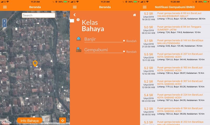
Task: Center map with the locate-me crosshair icon
Action: click(63, 120)
